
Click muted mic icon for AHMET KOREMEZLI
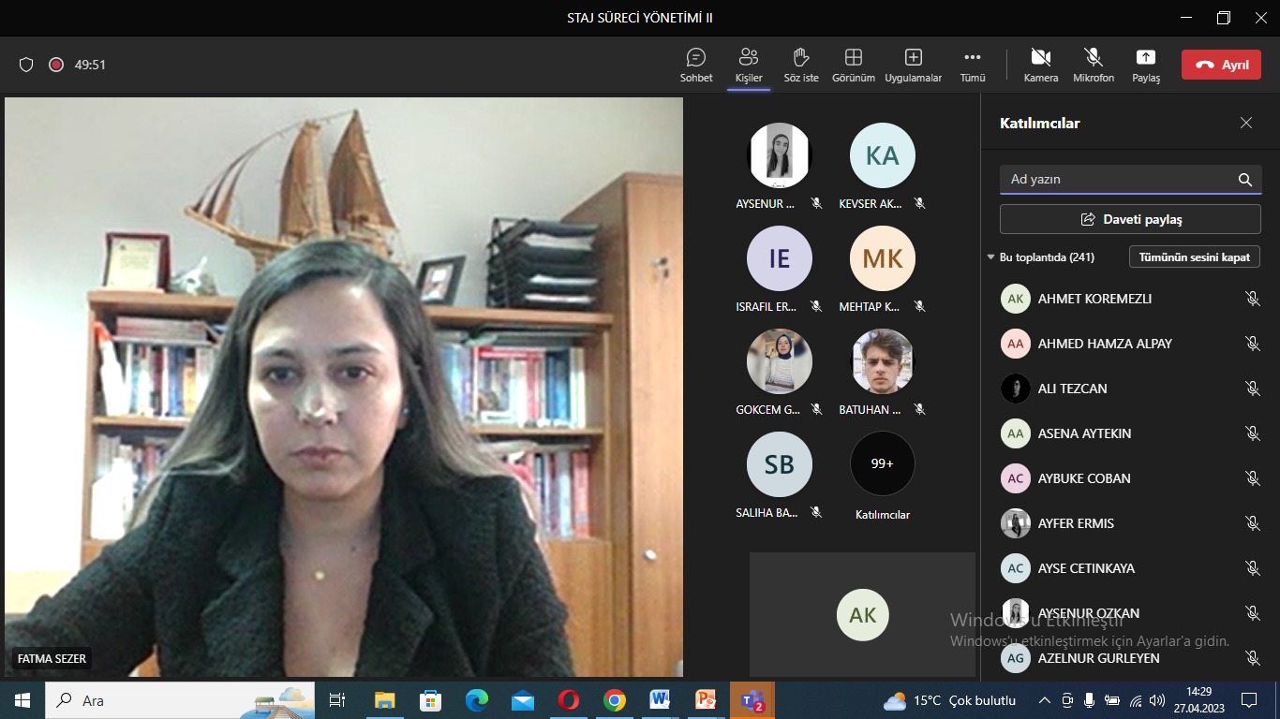[1252, 299]
